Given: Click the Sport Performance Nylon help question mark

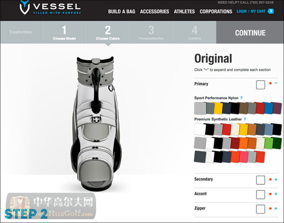Looking at the screenshot, I should (241, 98).
